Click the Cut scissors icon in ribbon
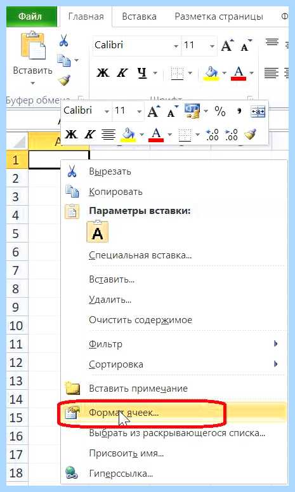Image resolution: width=295 pixels, height=492 pixels. tap(64, 41)
